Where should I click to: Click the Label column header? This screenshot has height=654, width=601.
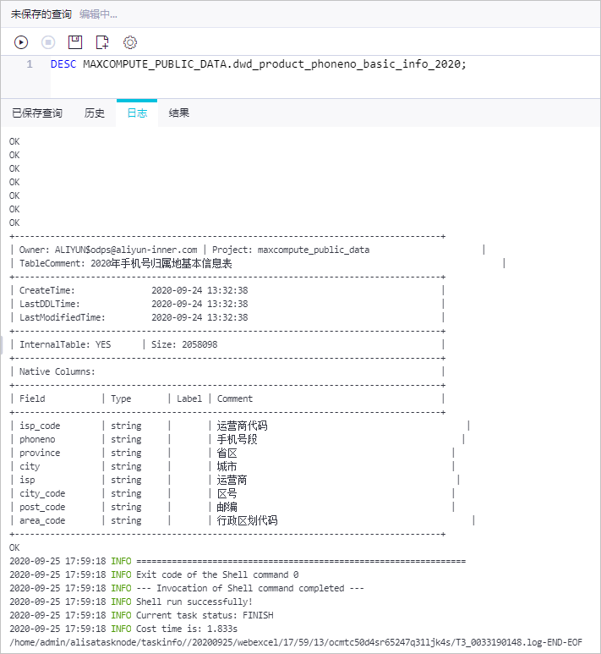189,398
